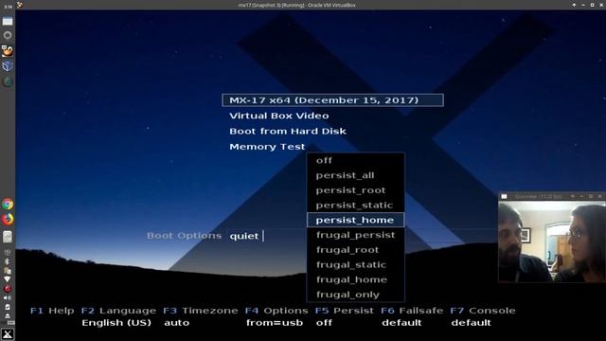
Task: Launch Firefox from the dock
Action: (8, 219)
